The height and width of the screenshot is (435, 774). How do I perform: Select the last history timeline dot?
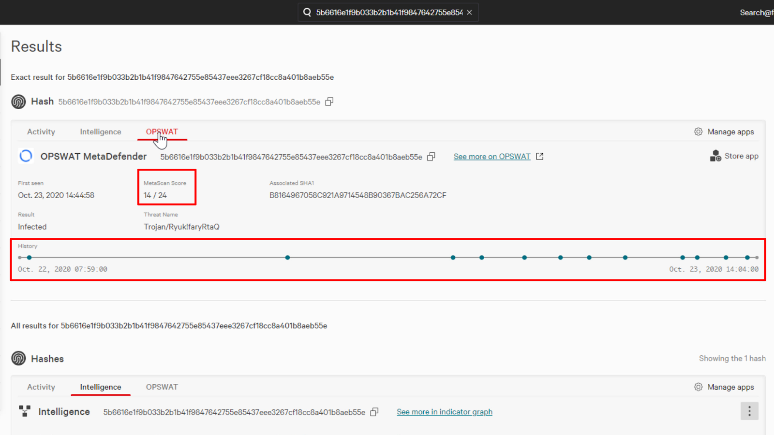(x=747, y=258)
